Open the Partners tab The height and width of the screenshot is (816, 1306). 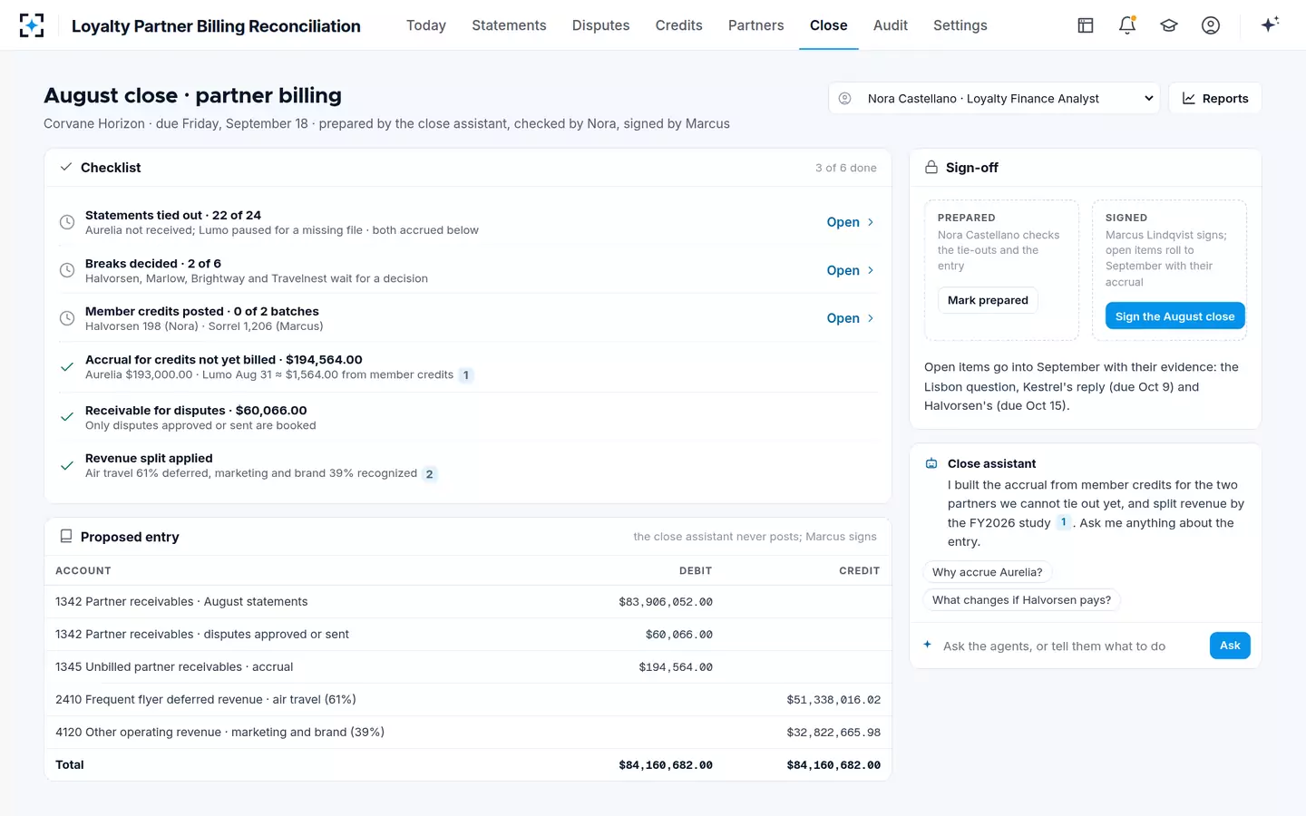point(756,25)
